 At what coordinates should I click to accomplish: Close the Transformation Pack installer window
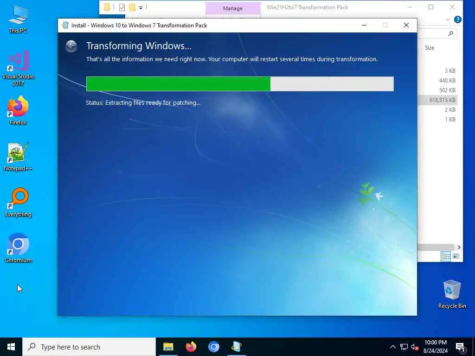pyautogui.click(x=406, y=25)
